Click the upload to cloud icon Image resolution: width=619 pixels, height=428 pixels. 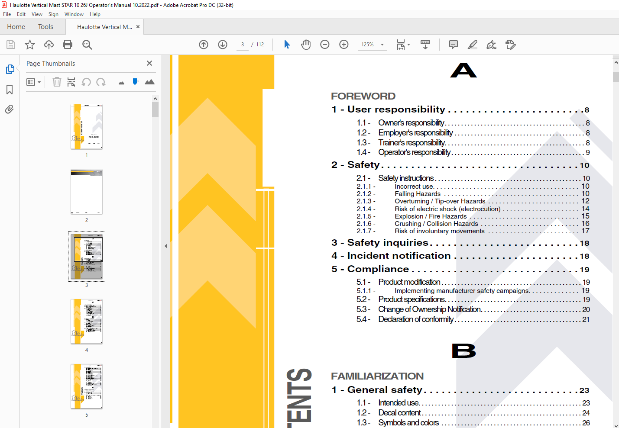(49, 45)
